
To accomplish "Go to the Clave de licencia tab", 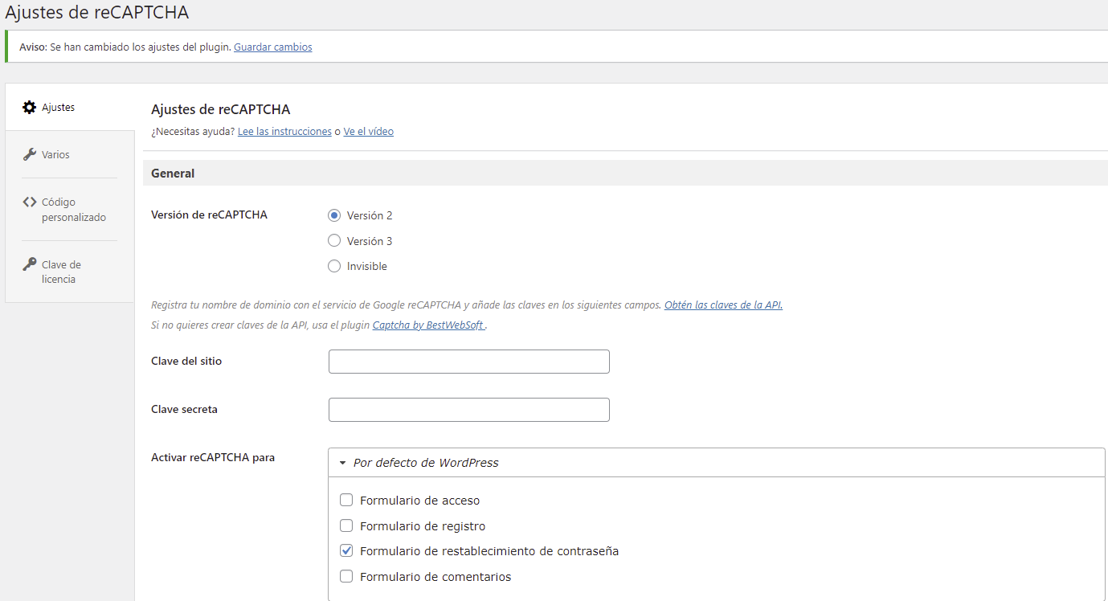I will (70, 272).
